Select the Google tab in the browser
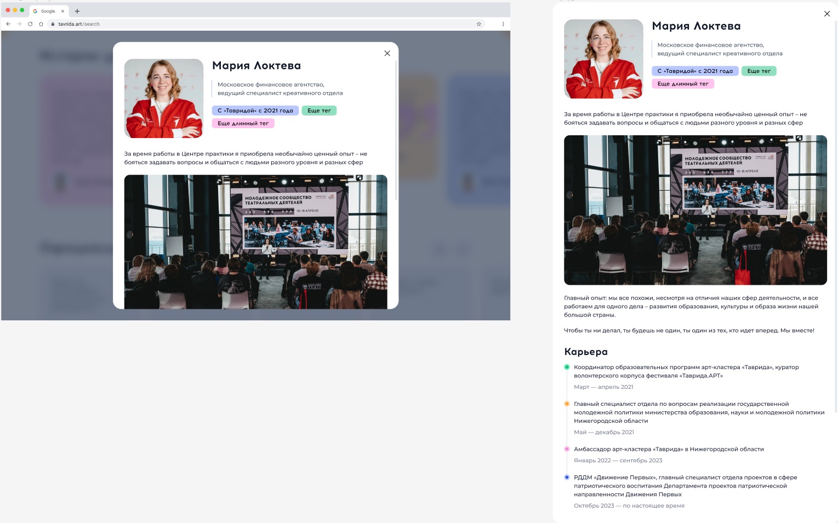This screenshot has width=838, height=523. tap(47, 11)
